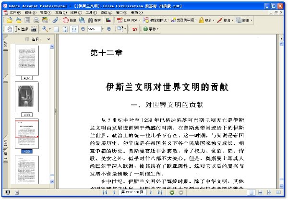Open the 工具 menu
This screenshot has width=288, height=200.
[91, 12]
